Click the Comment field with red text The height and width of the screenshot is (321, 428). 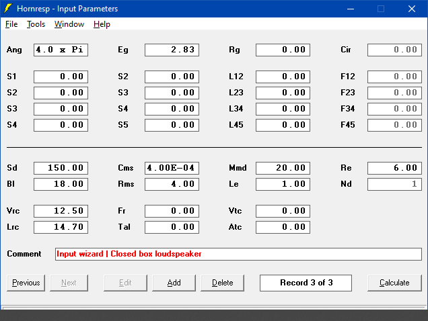pos(238,254)
